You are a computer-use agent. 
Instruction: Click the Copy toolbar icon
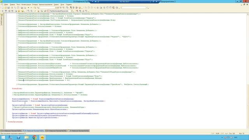15,8
